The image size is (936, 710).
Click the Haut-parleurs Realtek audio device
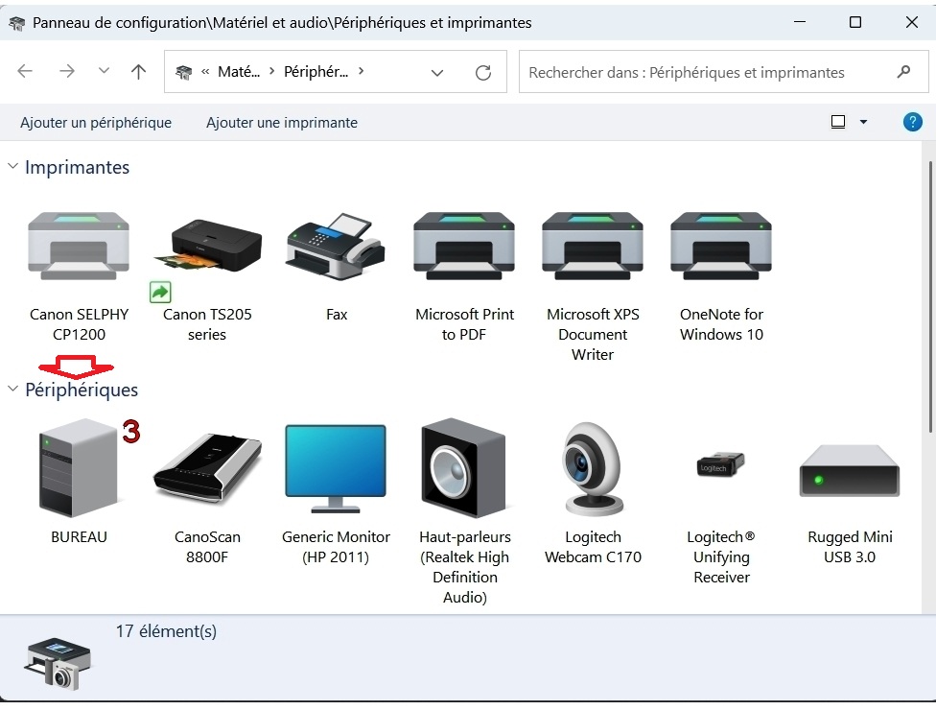pyautogui.click(x=464, y=468)
